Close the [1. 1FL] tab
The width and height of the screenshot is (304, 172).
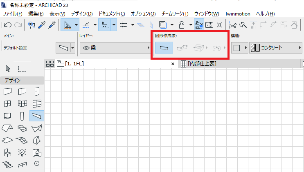(173, 64)
